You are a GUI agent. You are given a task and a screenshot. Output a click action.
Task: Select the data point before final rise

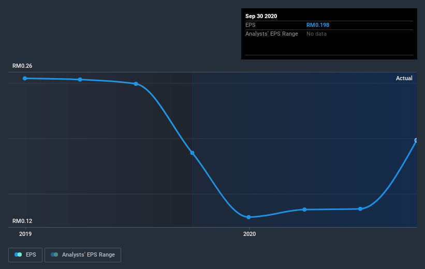[360, 208]
